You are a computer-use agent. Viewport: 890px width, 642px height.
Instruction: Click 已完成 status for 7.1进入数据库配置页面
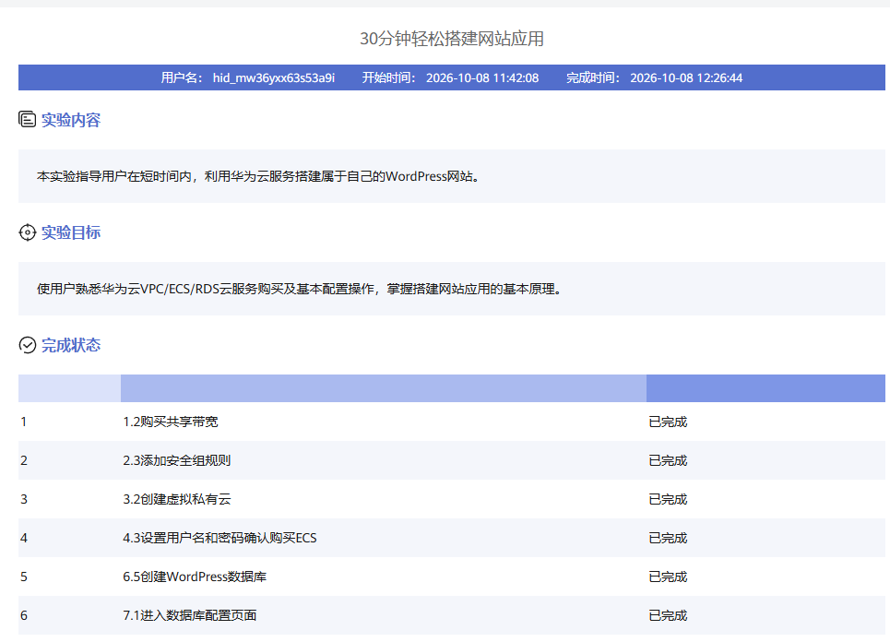[x=668, y=615]
